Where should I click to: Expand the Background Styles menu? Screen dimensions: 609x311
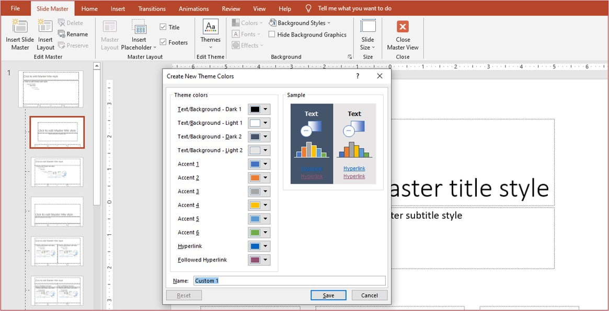[x=301, y=22]
